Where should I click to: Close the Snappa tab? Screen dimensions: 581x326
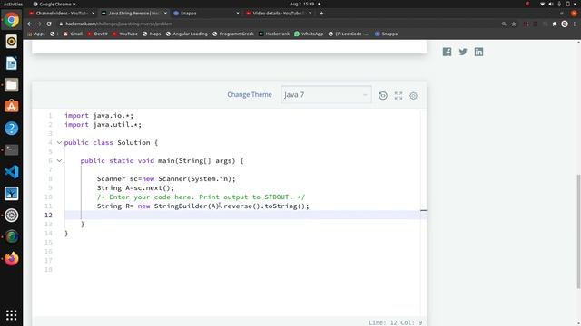pos(238,14)
